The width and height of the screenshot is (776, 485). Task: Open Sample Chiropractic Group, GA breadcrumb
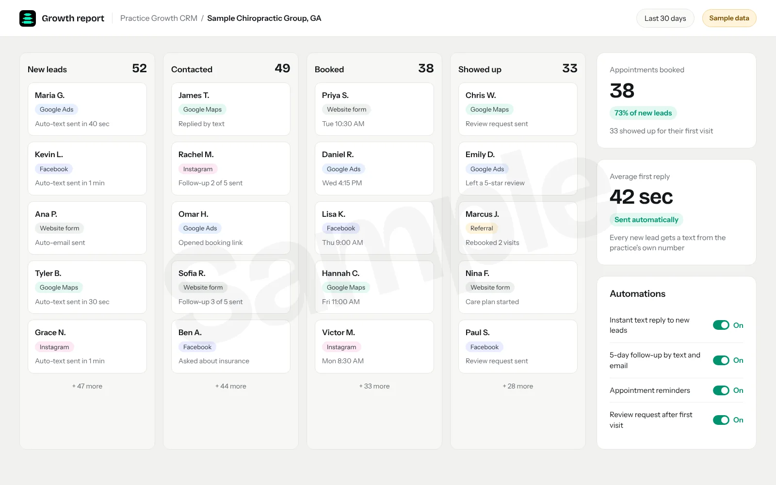[x=264, y=18]
